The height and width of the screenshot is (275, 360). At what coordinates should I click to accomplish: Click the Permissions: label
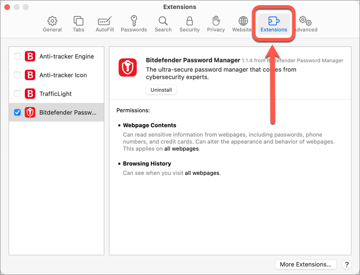tap(133, 110)
